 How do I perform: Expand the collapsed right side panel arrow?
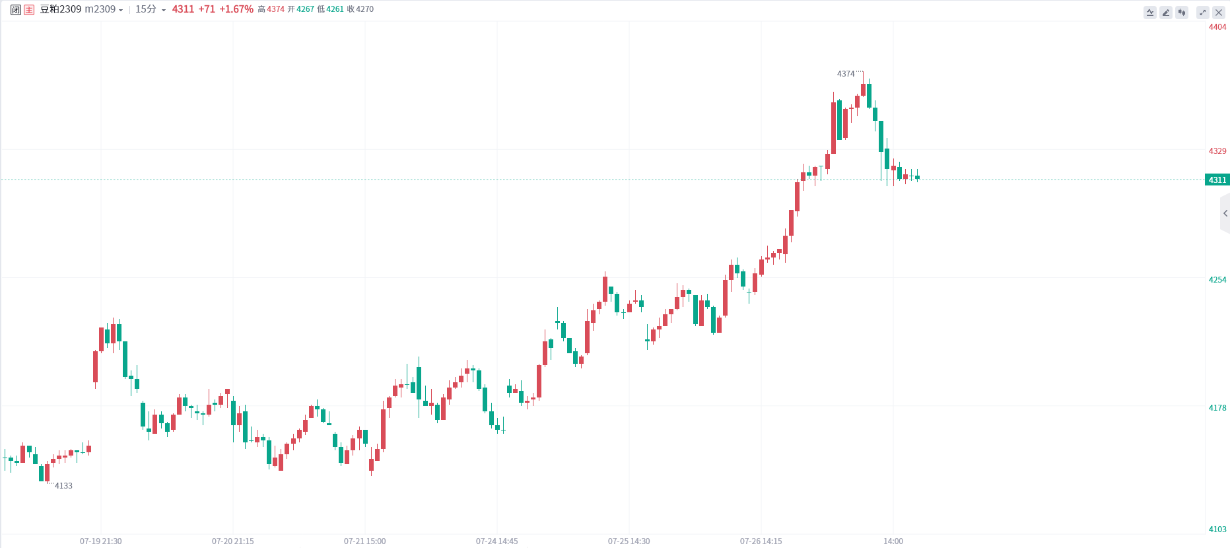[1225, 213]
